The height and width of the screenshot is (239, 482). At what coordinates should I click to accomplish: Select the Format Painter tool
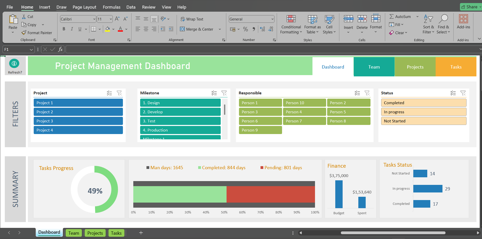(x=37, y=33)
